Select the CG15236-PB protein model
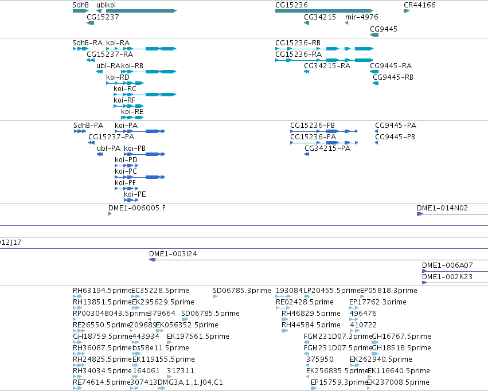Viewport: 488px width, 391px height. (324, 131)
